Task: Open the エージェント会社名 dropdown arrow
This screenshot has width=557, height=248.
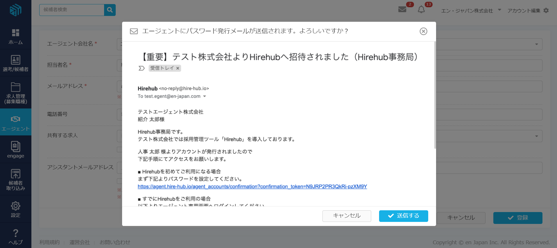Action: (536, 44)
